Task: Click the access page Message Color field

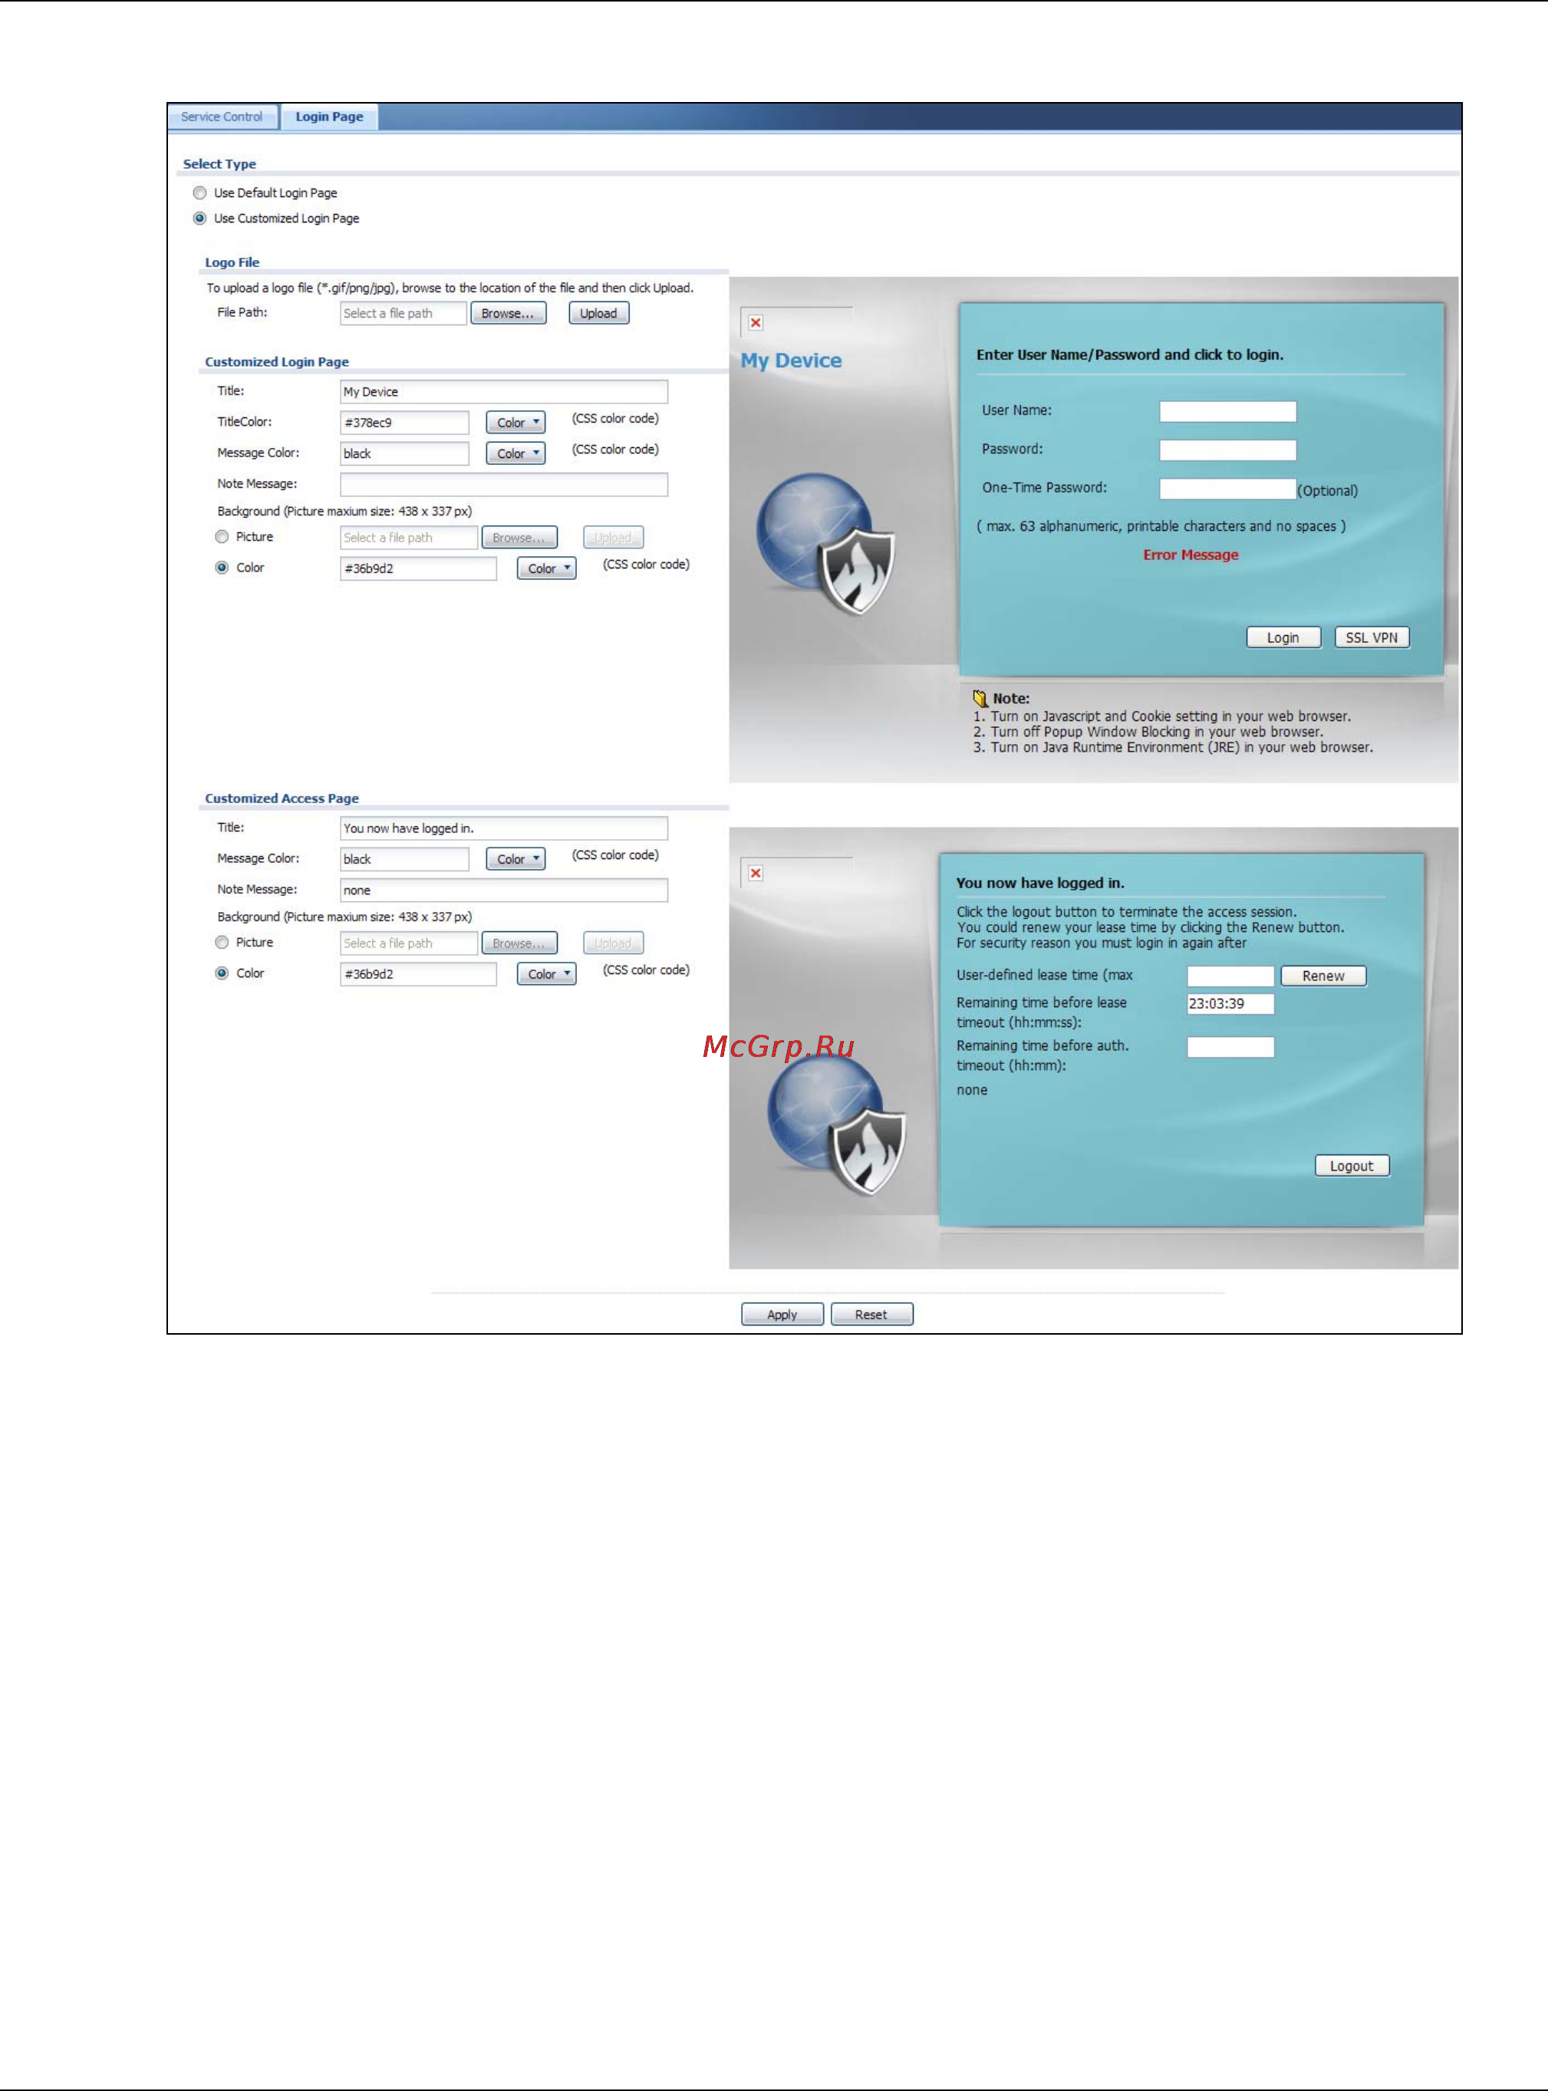Action: [405, 859]
